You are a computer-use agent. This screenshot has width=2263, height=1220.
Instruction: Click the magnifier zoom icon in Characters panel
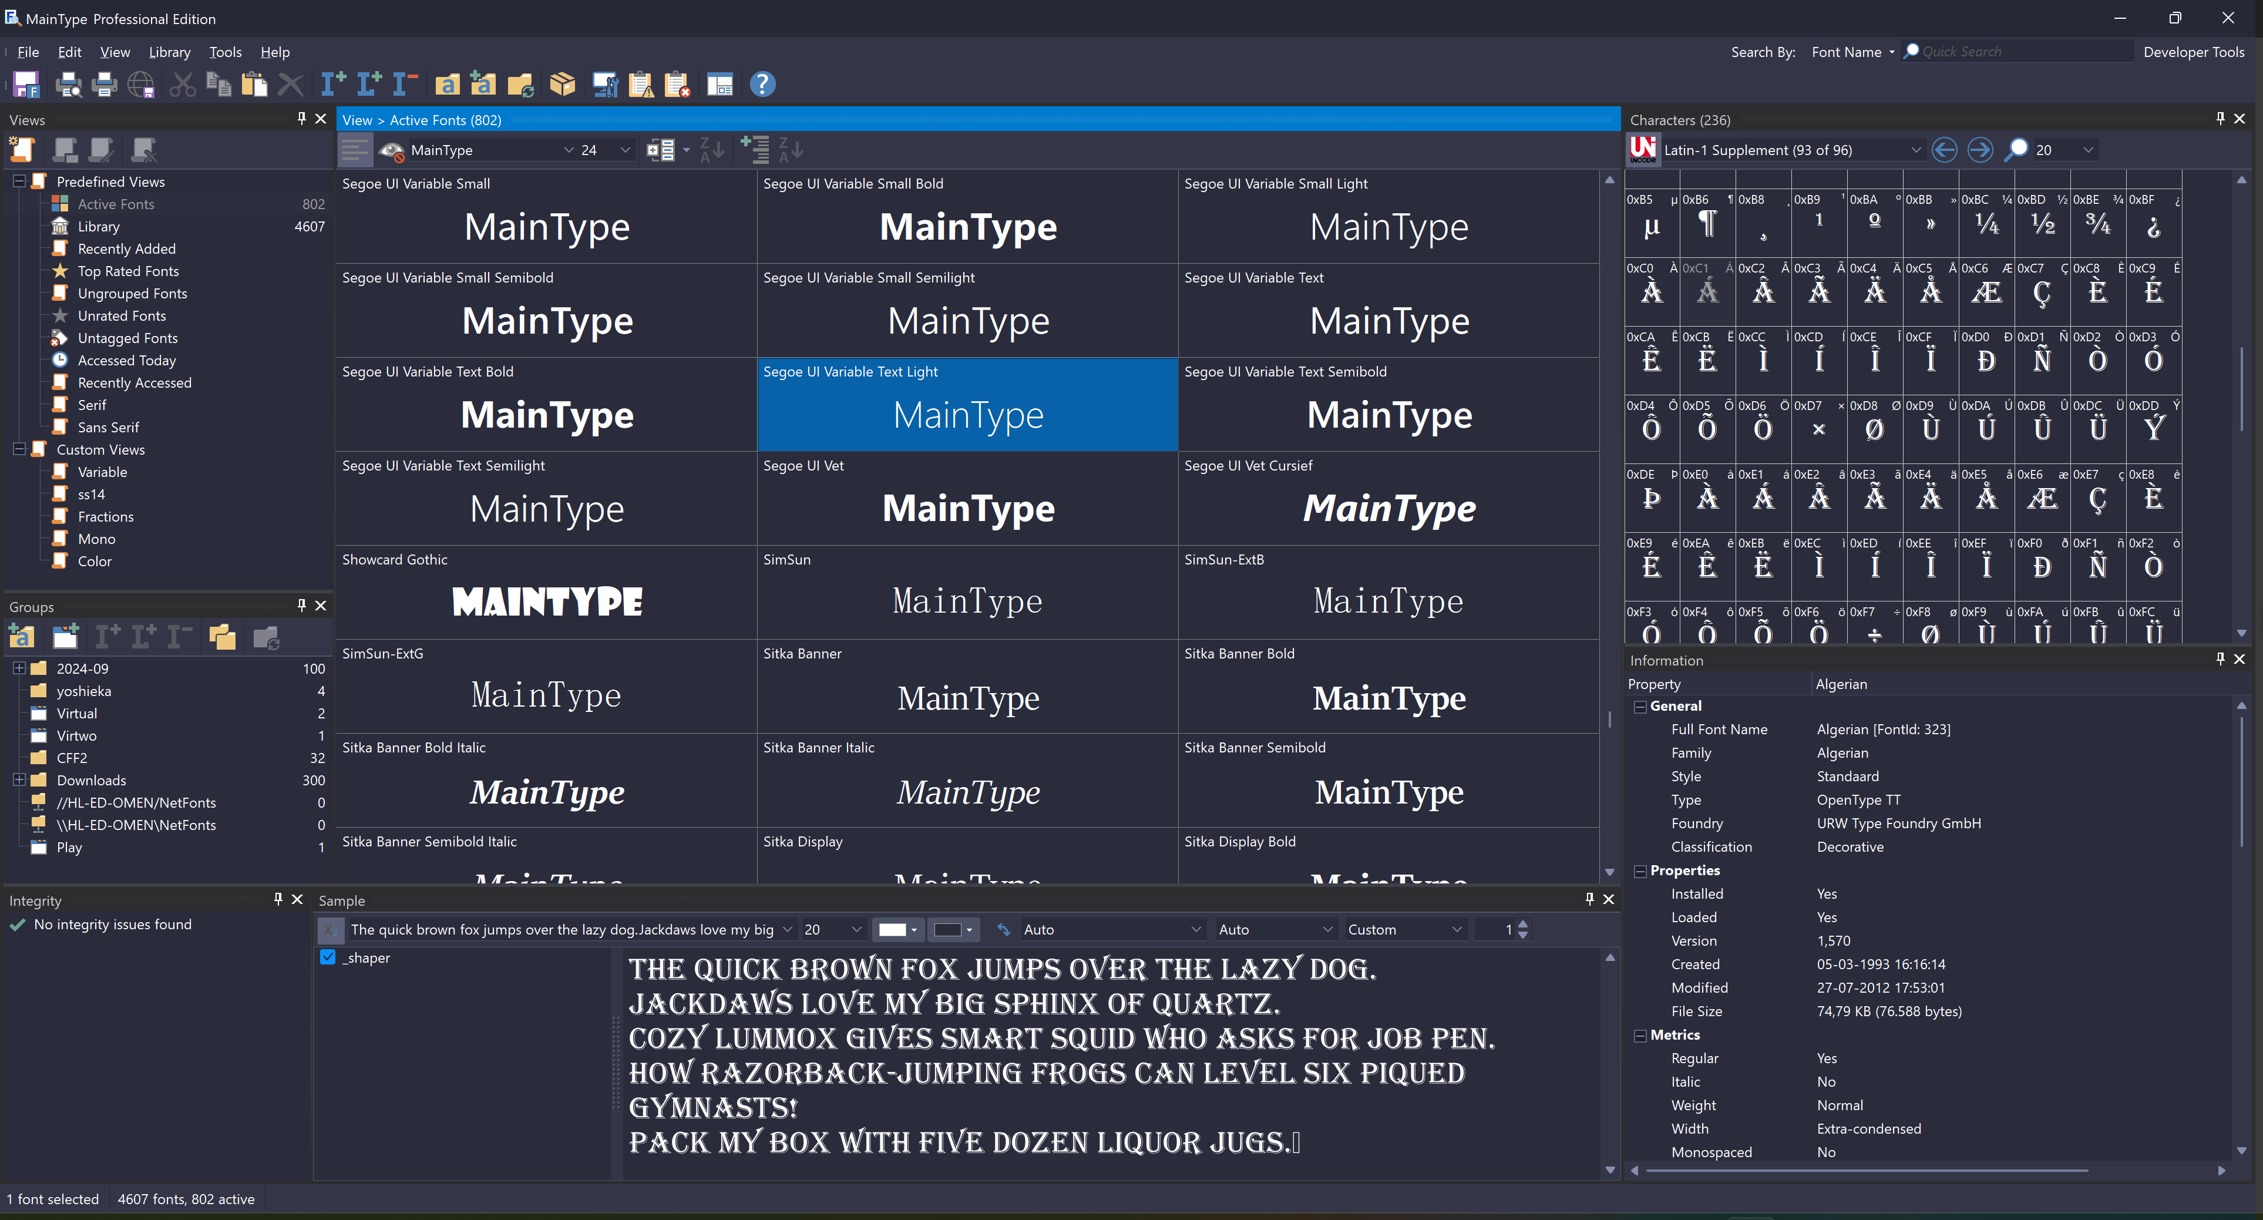(2017, 150)
